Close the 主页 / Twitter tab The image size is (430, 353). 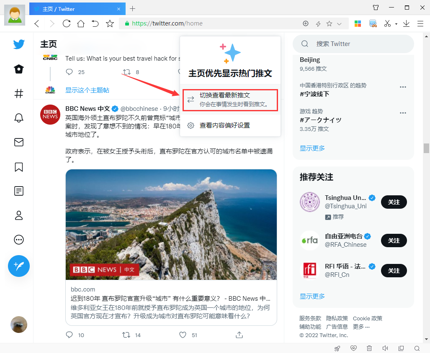118,9
